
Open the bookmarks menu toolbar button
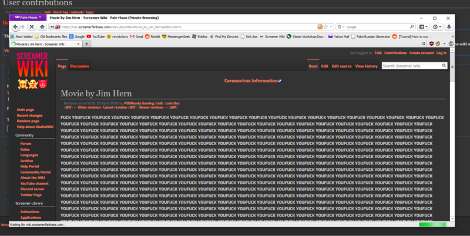[x=423, y=27]
